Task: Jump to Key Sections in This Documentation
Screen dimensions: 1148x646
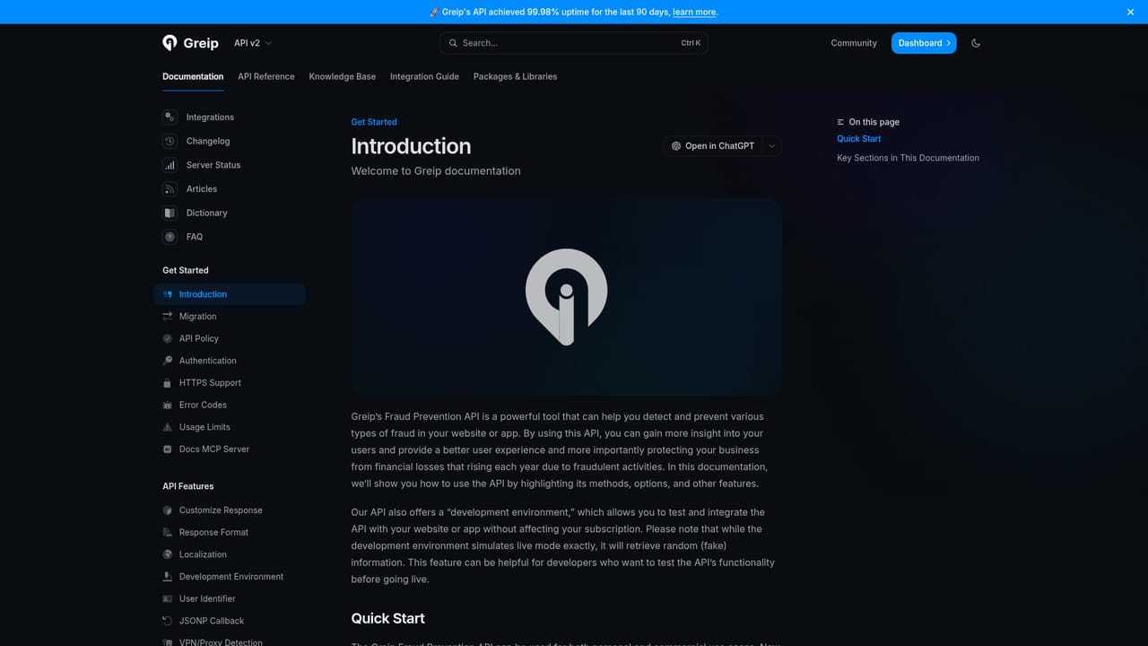Action: pyautogui.click(x=908, y=158)
